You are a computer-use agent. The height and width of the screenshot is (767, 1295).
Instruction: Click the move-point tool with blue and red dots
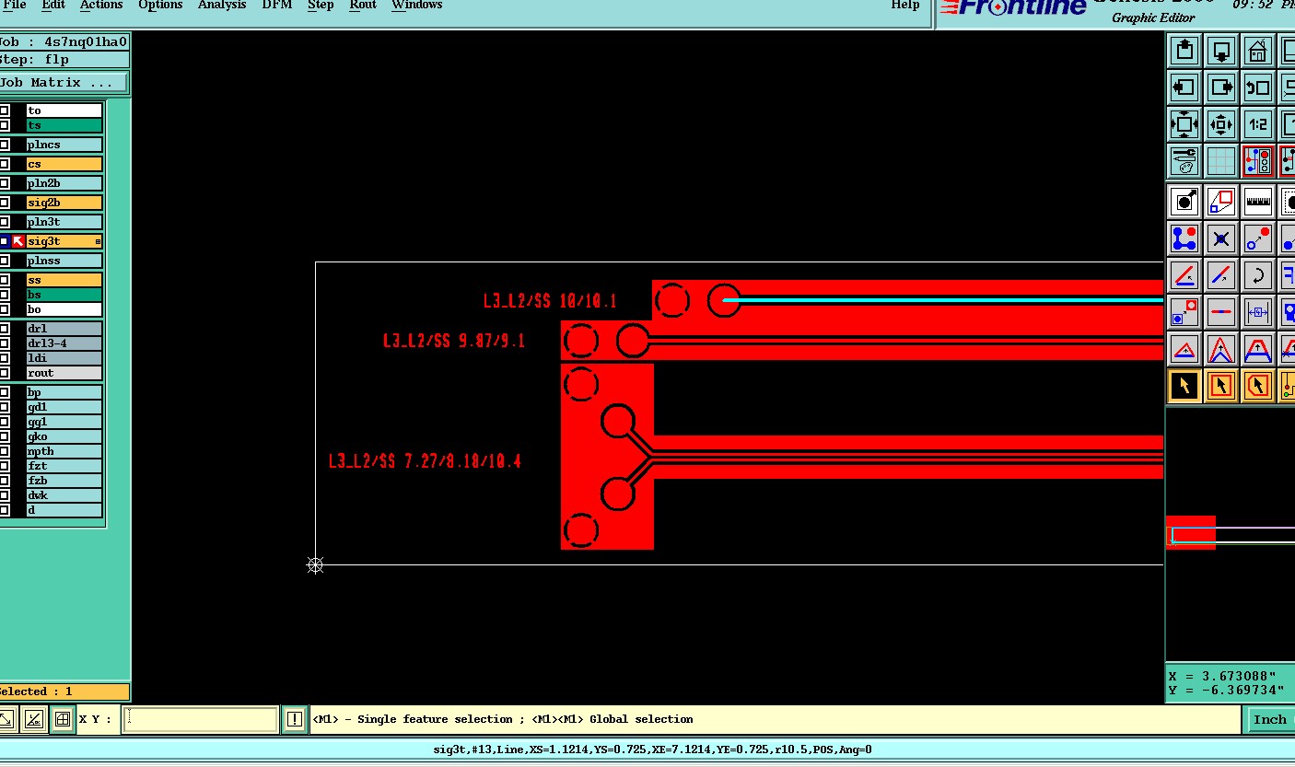click(1257, 238)
